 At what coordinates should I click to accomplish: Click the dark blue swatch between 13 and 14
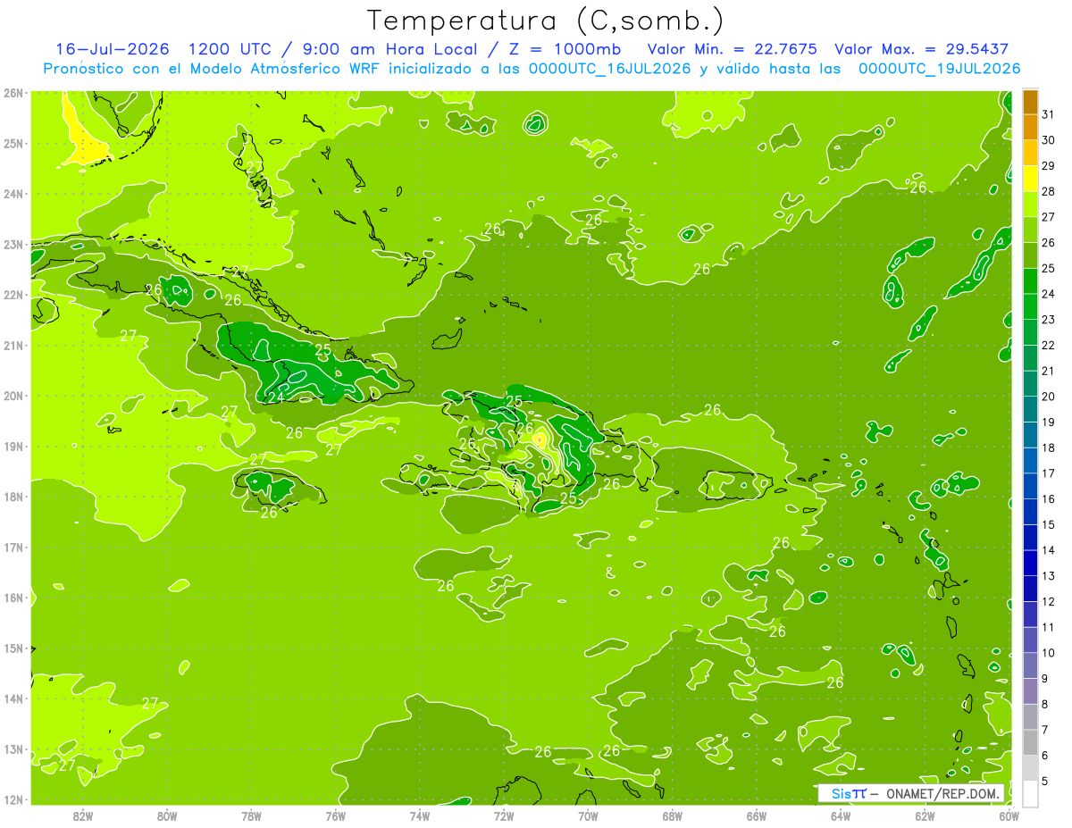(x=1030, y=563)
